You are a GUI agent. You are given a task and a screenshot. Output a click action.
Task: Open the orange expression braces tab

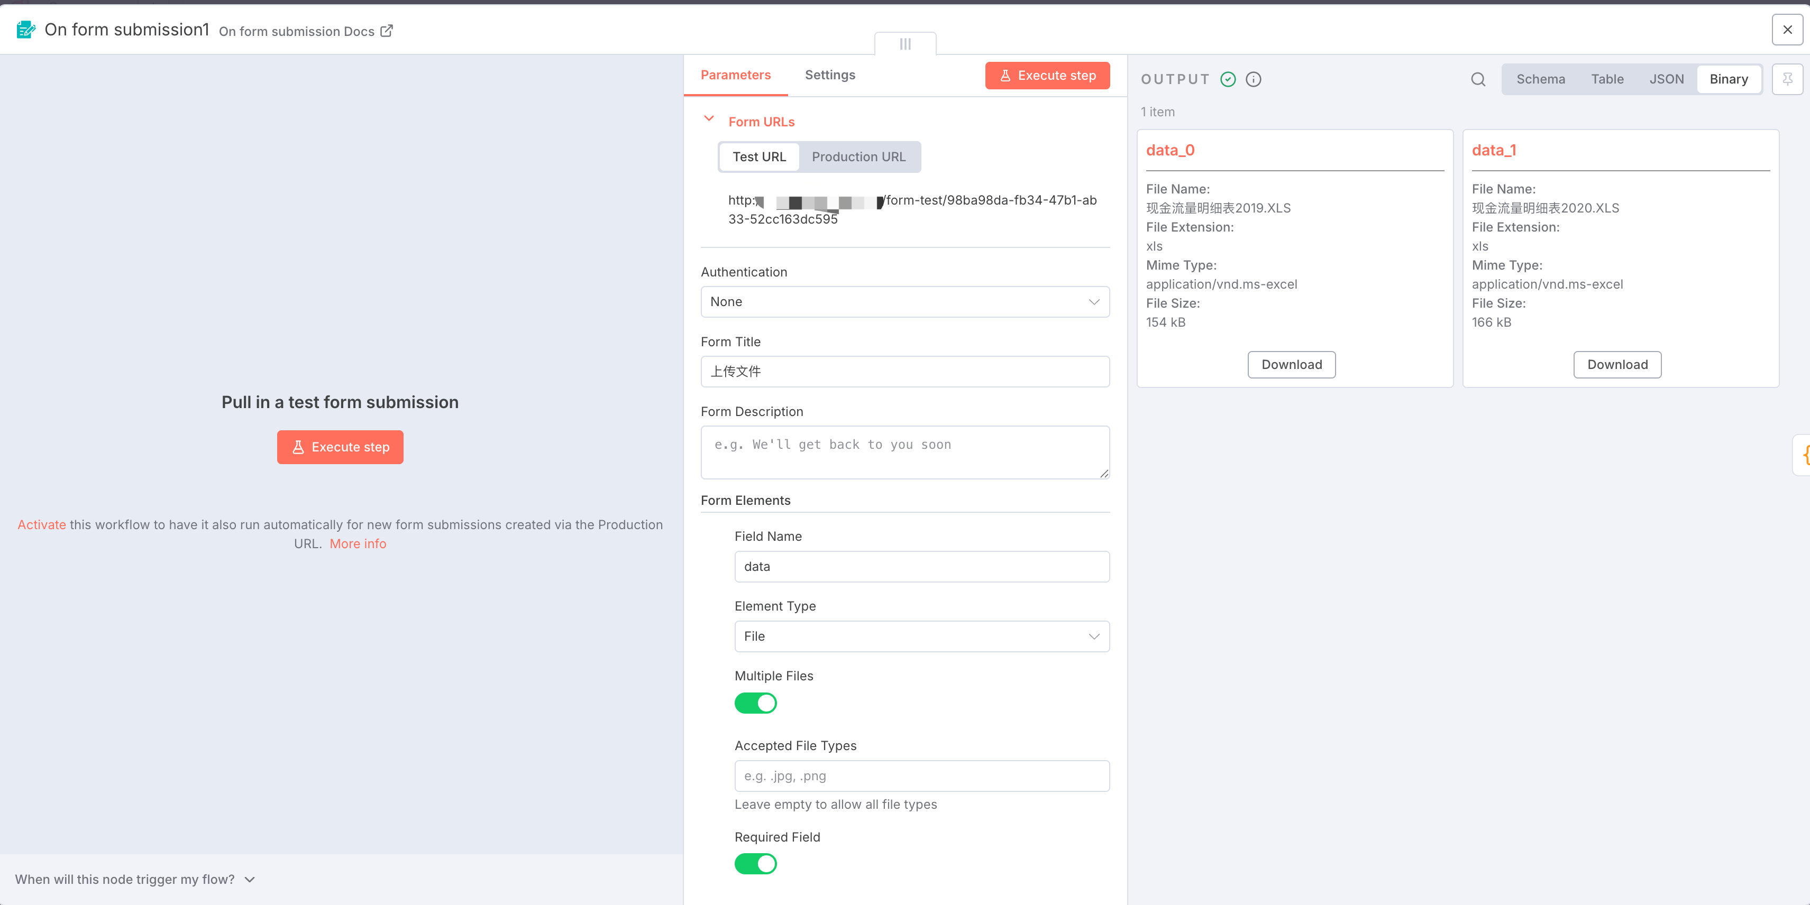1804,455
